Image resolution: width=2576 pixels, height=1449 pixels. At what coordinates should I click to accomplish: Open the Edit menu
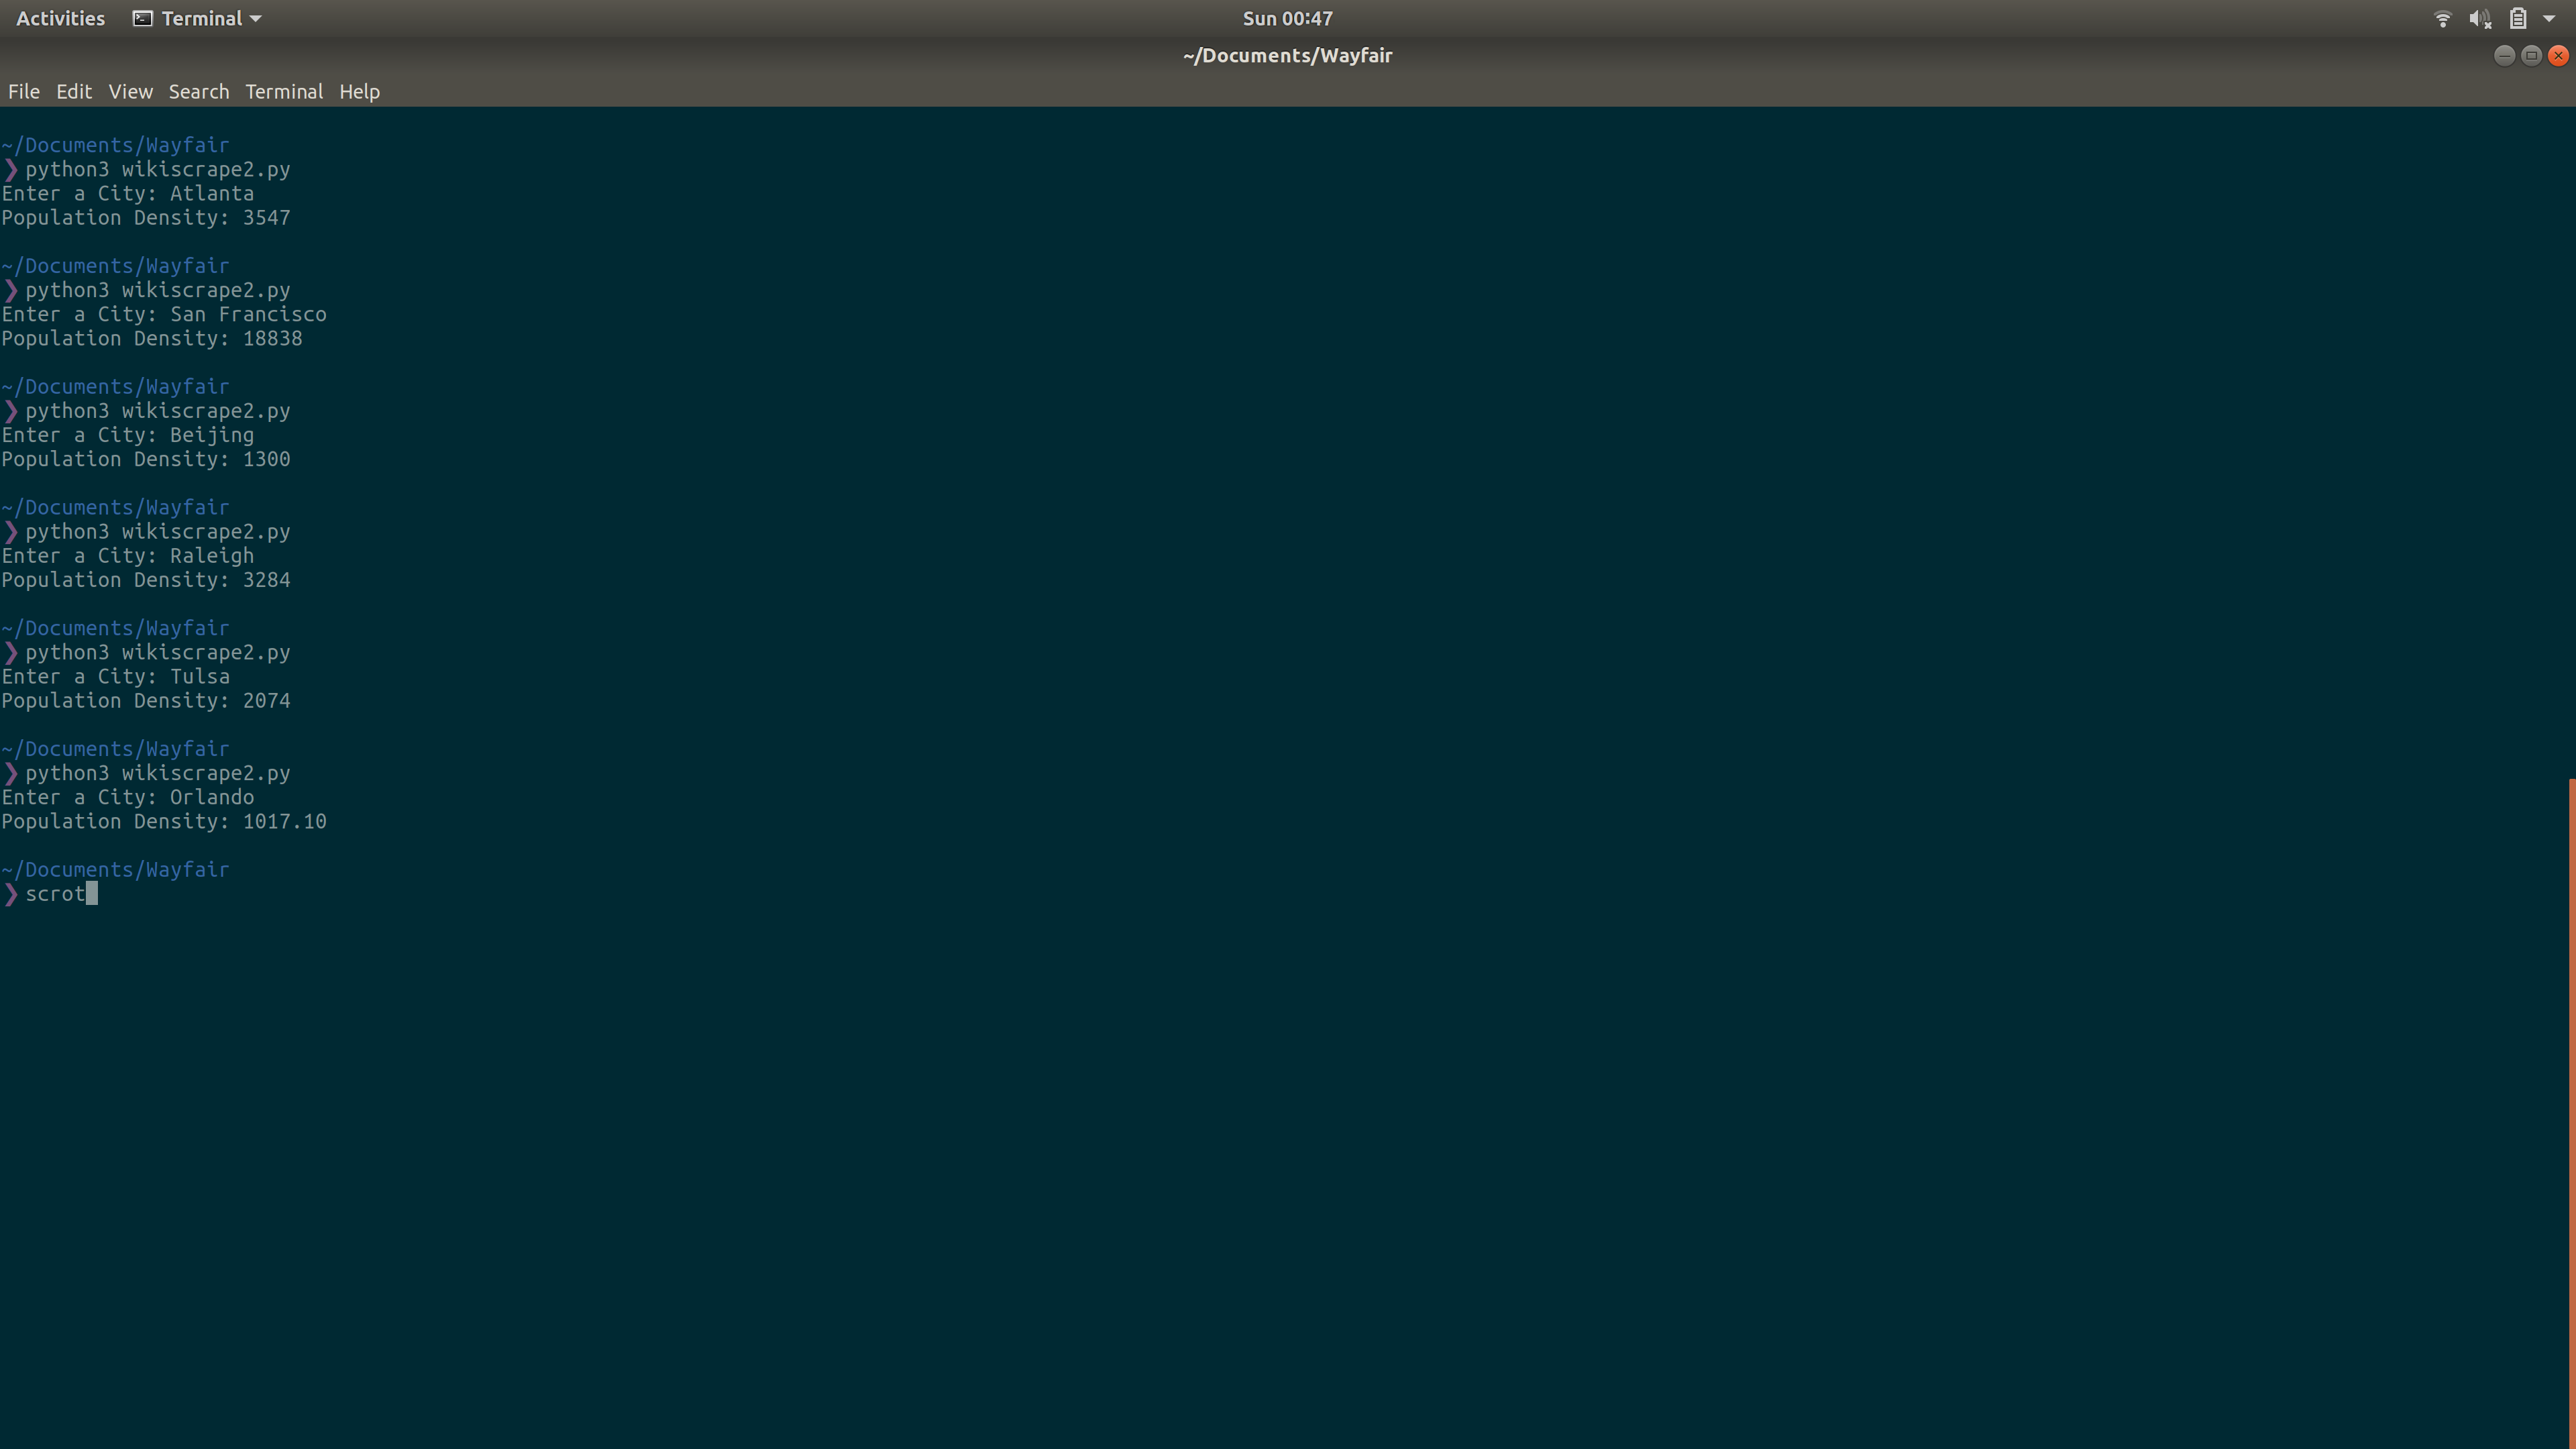(x=74, y=91)
